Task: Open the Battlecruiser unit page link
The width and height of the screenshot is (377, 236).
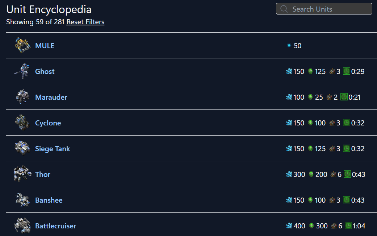Action: coord(55,226)
